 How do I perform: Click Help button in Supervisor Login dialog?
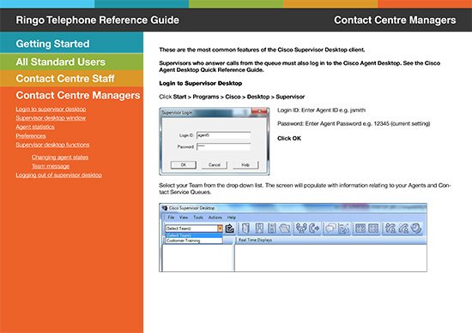coord(245,165)
